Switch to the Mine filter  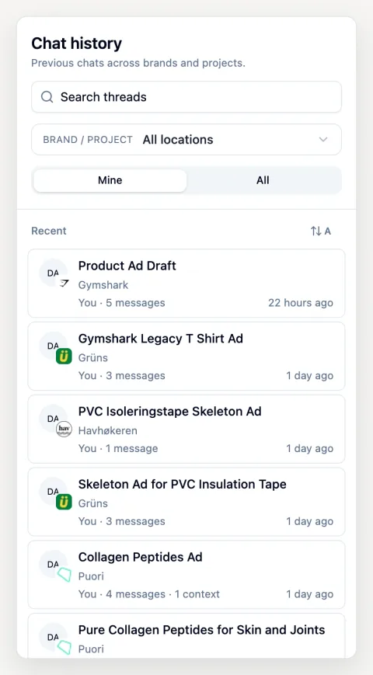point(110,180)
